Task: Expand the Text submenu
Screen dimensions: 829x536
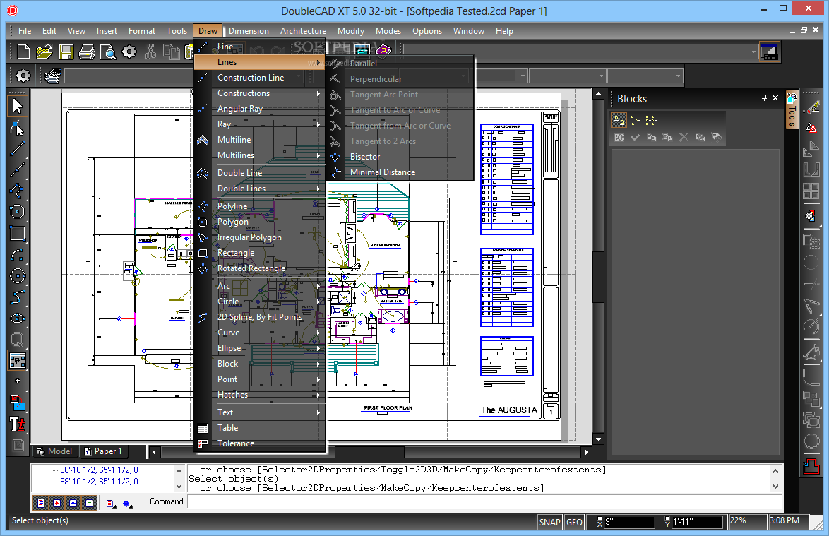Action: 260,412
